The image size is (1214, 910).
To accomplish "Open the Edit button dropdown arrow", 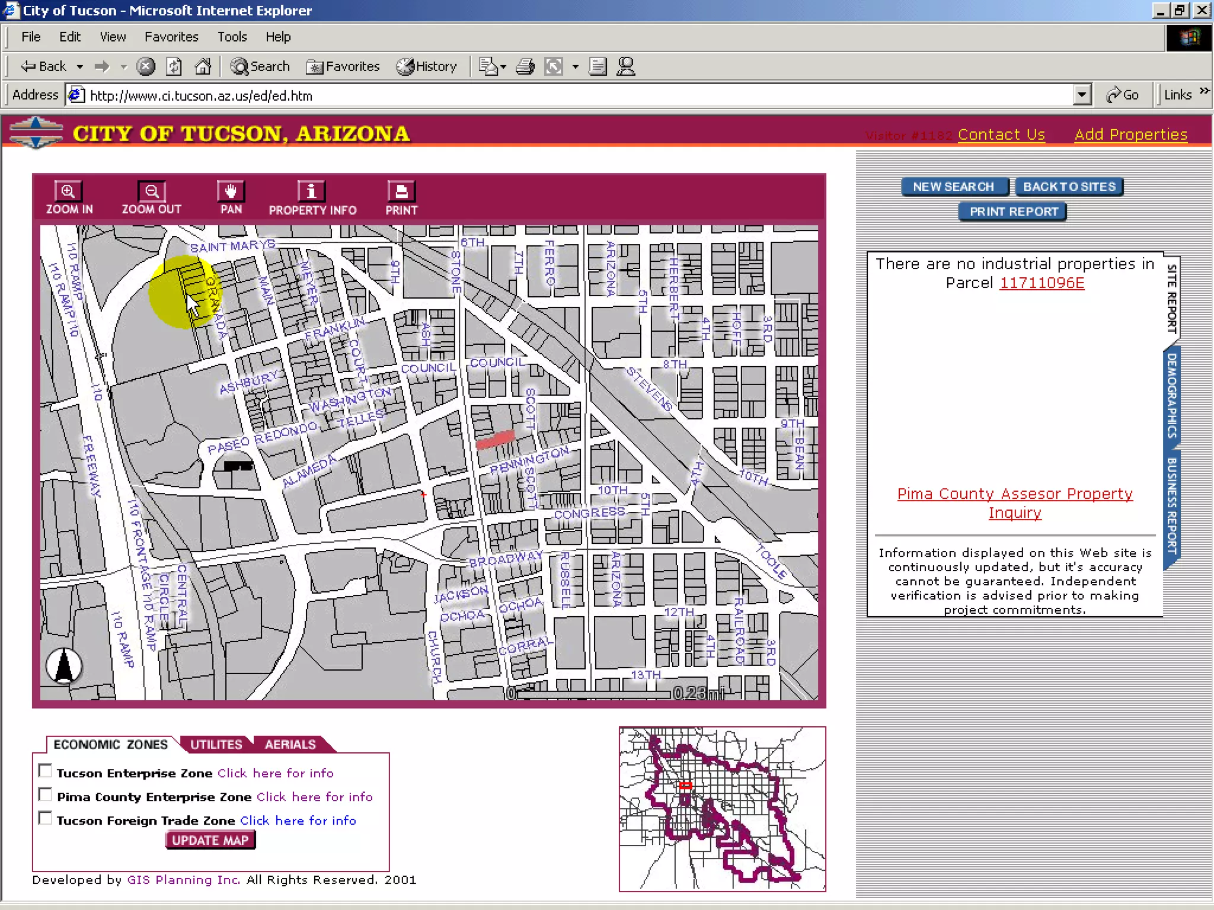I will pyautogui.click(x=575, y=67).
